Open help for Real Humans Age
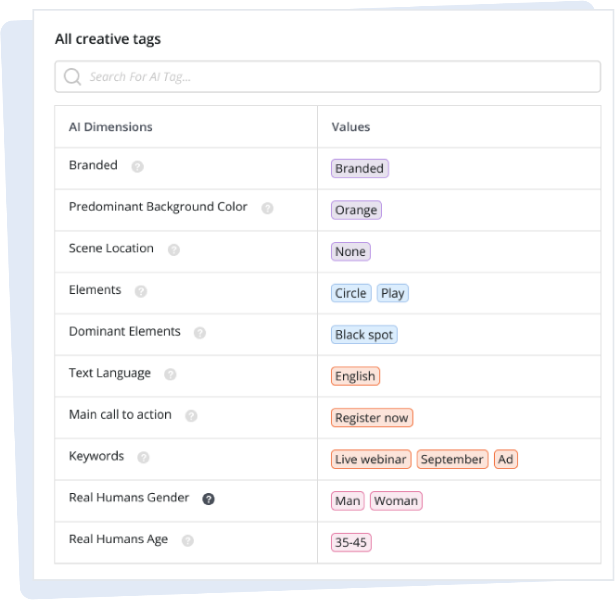 pyautogui.click(x=187, y=540)
